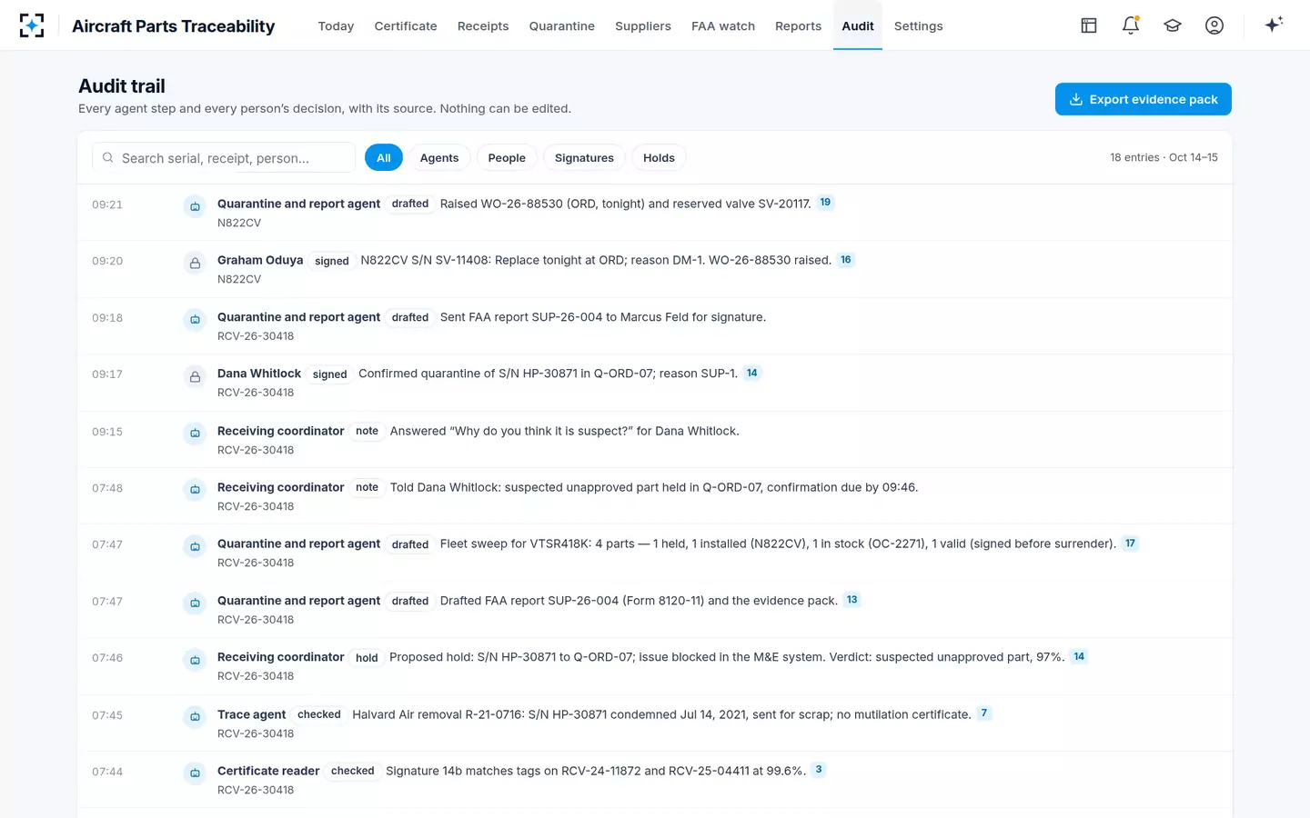Open source reference 19 on the WO-26-88530 entry
This screenshot has width=1310, height=818.
click(825, 203)
